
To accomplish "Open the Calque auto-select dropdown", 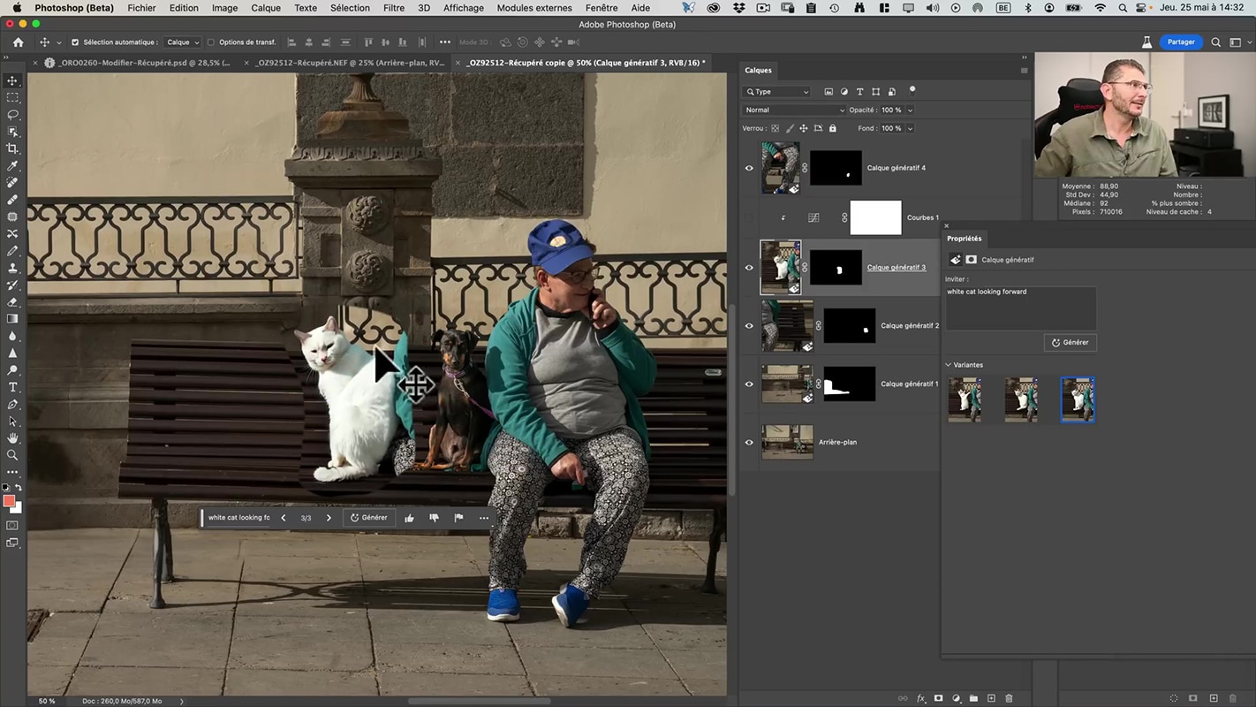I will pyautogui.click(x=184, y=42).
